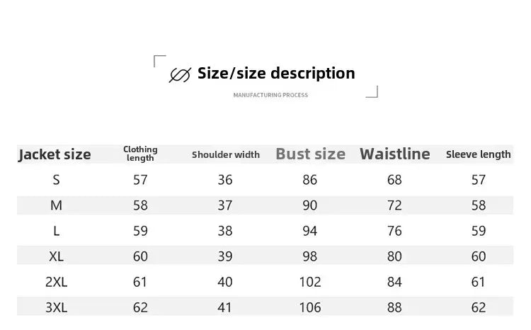
Task: Click the XL size row label
Action: tap(56, 256)
